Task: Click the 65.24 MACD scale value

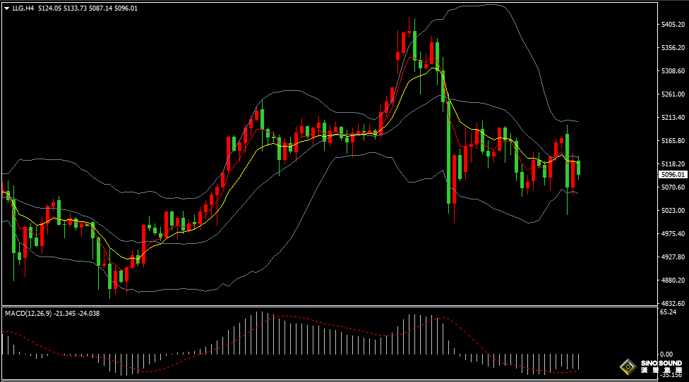Action: pos(668,312)
